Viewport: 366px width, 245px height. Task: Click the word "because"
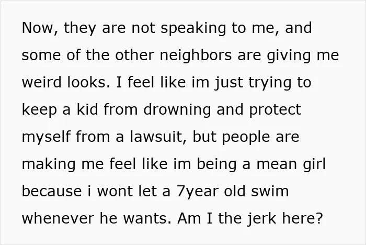coord(52,191)
